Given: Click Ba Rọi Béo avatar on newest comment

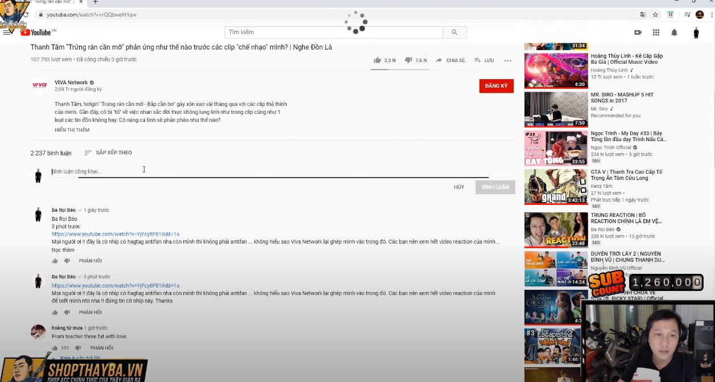Looking at the screenshot, I should click(x=38, y=215).
